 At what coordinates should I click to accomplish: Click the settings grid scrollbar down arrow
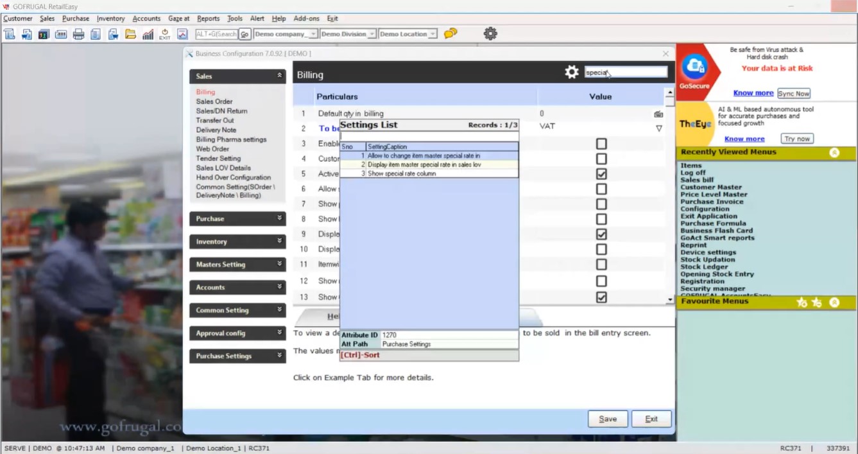point(670,299)
